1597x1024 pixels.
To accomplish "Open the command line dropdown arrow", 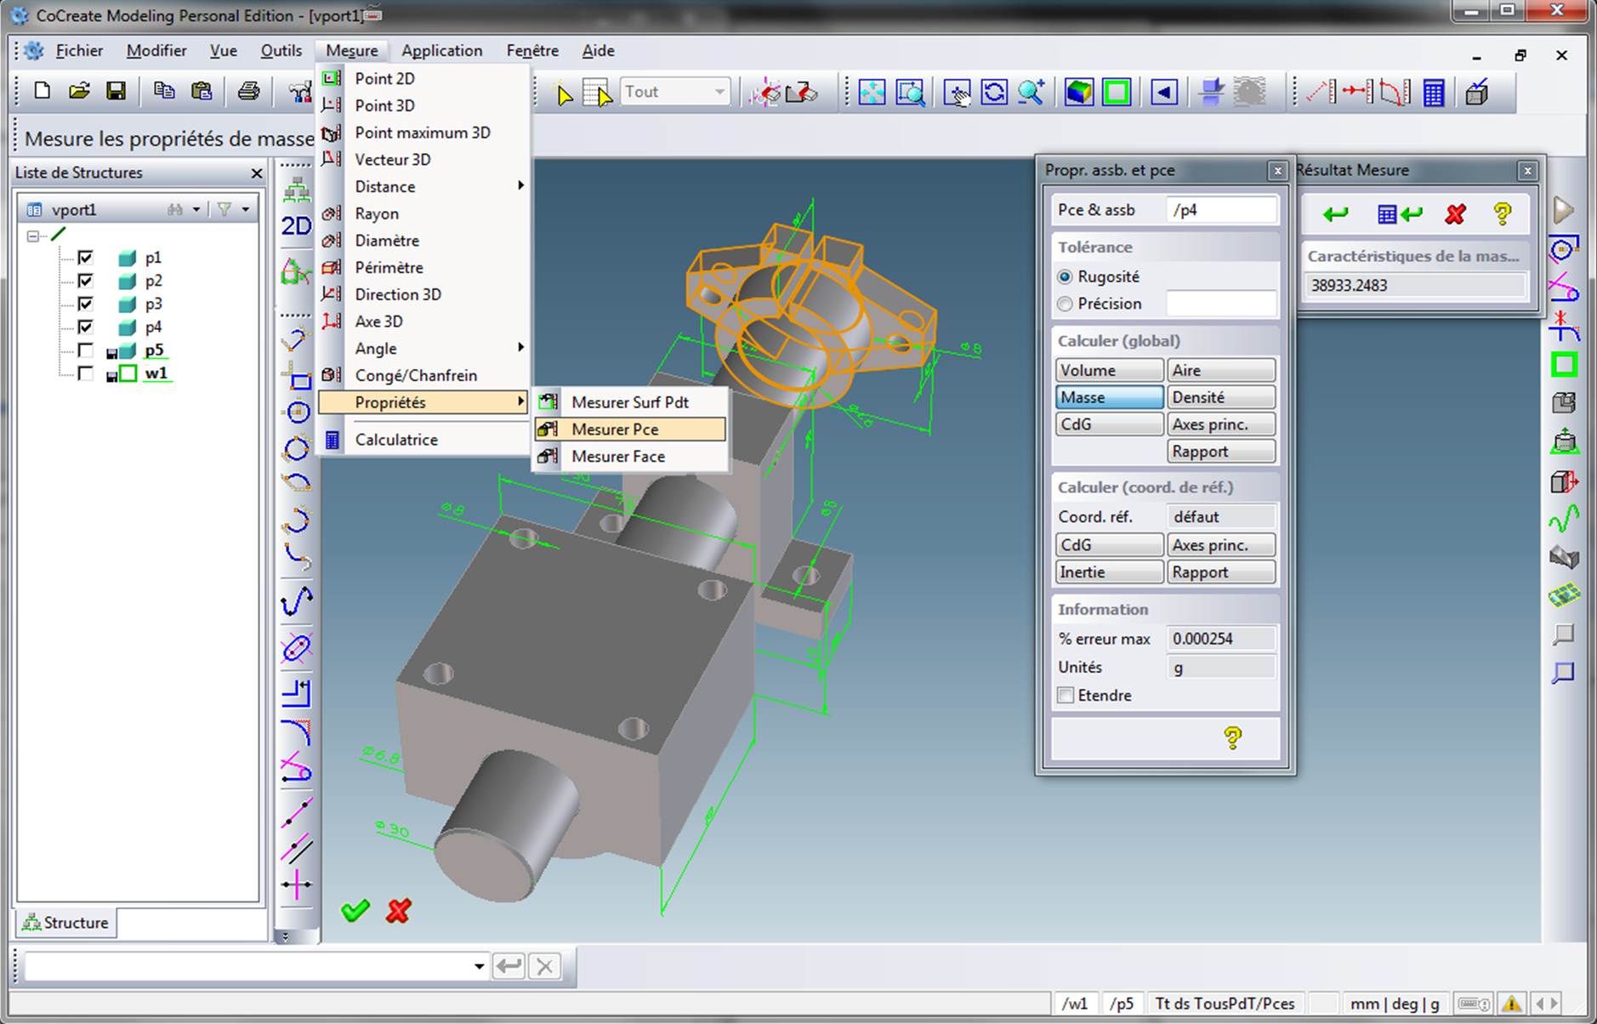I will click(479, 966).
